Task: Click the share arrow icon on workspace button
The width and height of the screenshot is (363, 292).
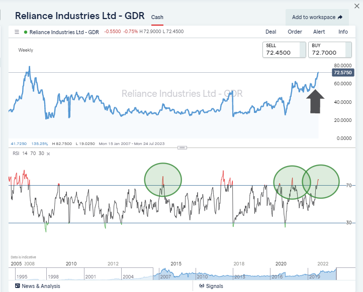Action: click(340, 18)
